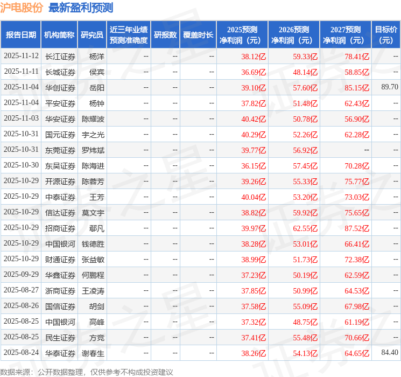401x377 pixels.
Task: Click researcher name 钱德胜
Action: pos(93,243)
